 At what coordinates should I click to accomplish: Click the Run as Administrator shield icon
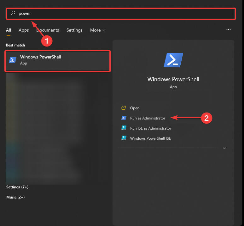(124, 118)
